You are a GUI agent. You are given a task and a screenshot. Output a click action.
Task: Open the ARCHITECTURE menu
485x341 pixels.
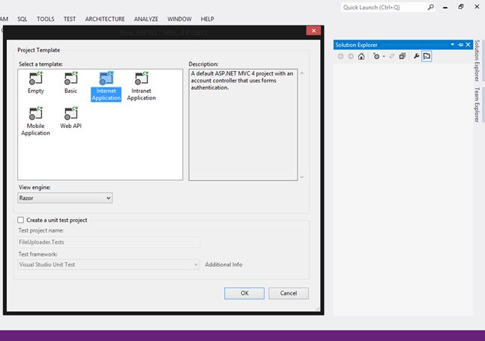(105, 19)
